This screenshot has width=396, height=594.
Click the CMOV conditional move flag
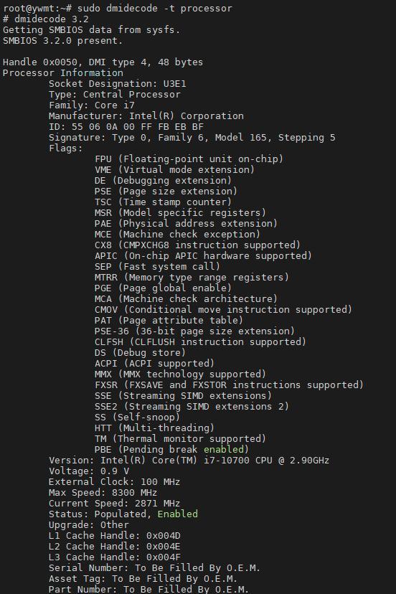click(x=224, y=309)
